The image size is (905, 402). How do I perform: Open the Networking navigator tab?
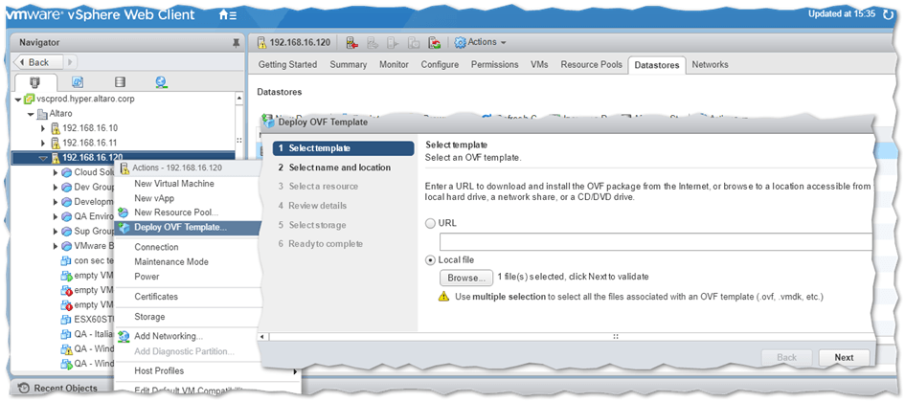pos(162,82)
